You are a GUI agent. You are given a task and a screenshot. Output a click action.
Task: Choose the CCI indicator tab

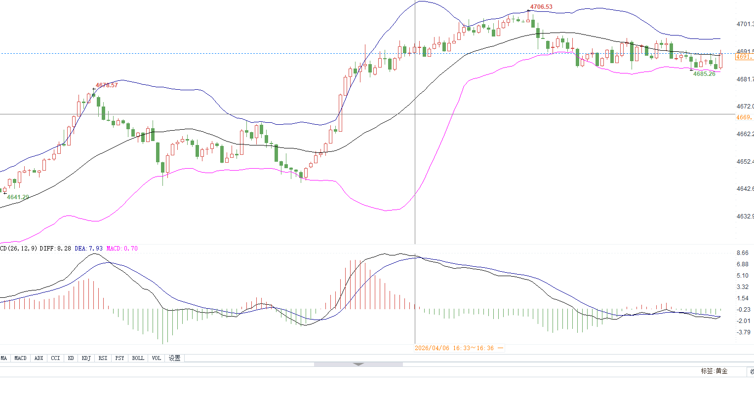point(55,358)
